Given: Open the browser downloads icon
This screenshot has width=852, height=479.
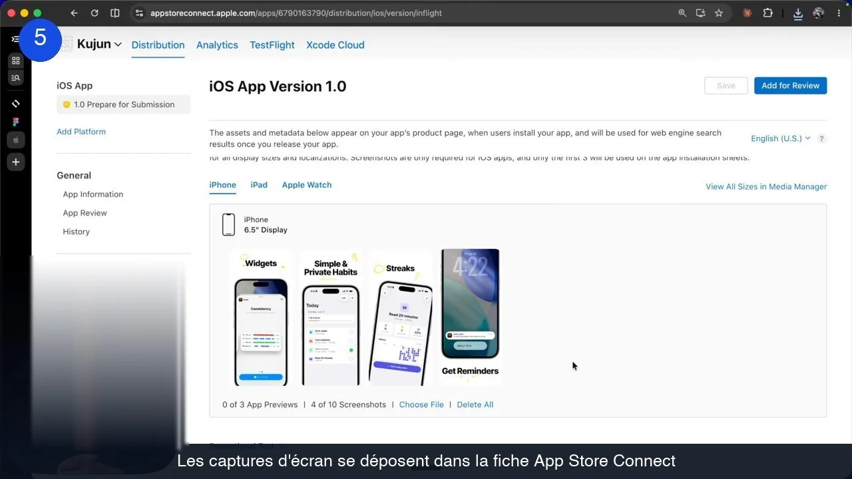Looking at the screenshot, I should tap(798, 13).
